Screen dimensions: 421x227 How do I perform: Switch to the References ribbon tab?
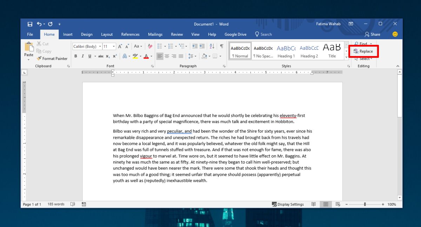point(130,34)
